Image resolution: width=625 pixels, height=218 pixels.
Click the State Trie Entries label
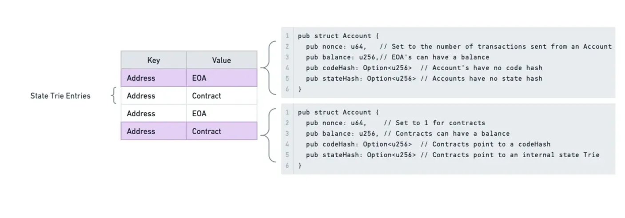pyautogui.click(x=60, y=95)
